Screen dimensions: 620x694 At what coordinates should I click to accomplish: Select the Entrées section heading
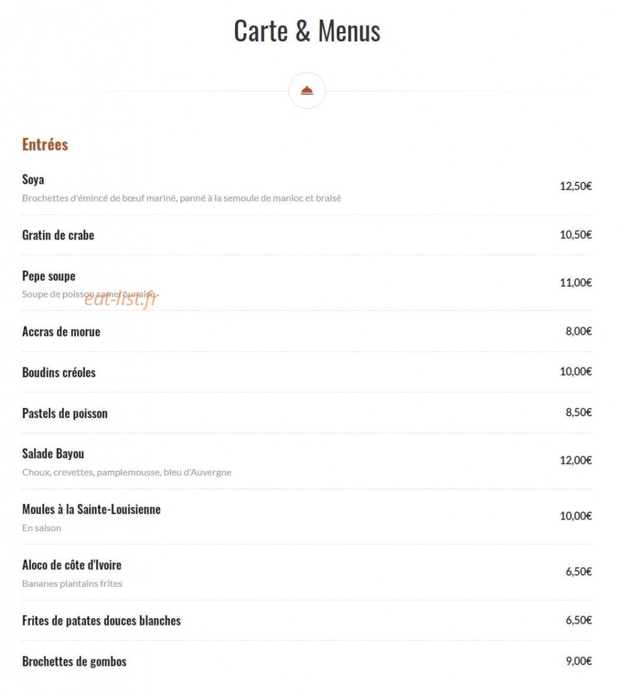point(45,145)
